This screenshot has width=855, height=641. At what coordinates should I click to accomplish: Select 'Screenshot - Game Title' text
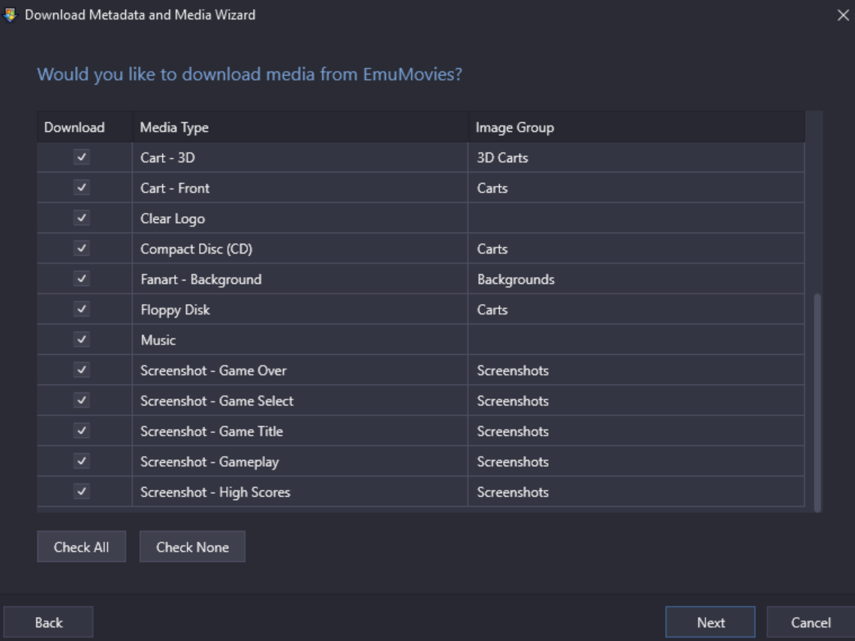click(212, 432)
